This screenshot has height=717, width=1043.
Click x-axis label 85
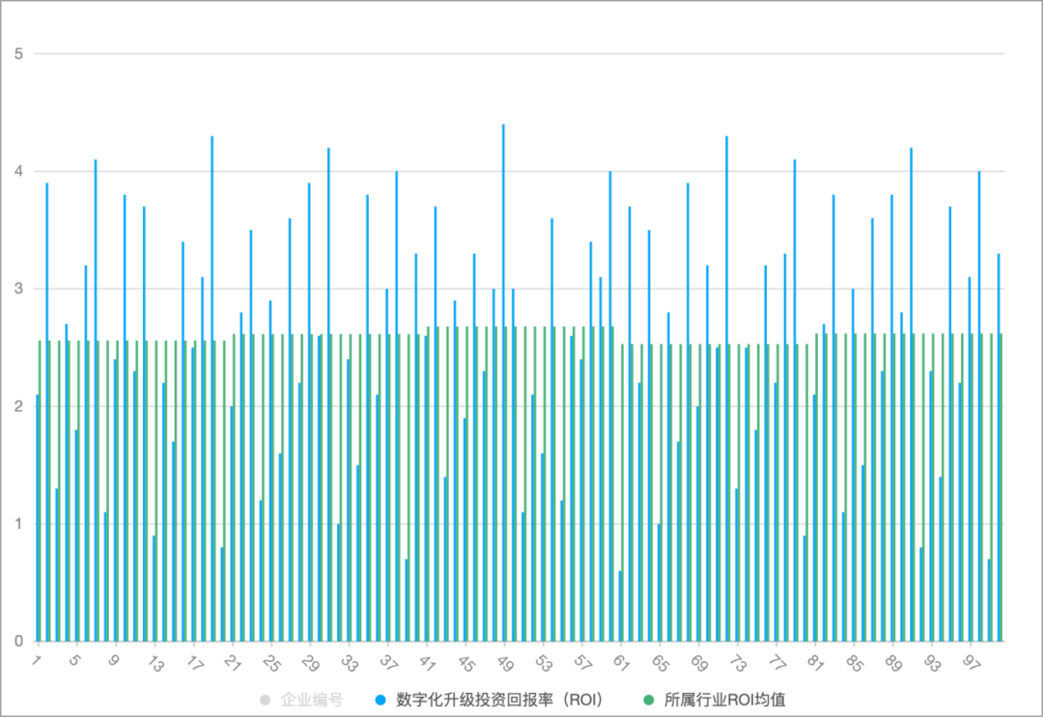(x=854, y=663)
